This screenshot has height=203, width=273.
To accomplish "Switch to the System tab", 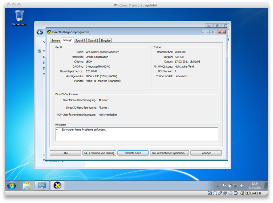I will (56, 40).
